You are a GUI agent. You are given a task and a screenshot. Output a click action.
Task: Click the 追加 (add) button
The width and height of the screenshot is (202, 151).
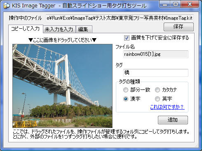coord(173,120)
